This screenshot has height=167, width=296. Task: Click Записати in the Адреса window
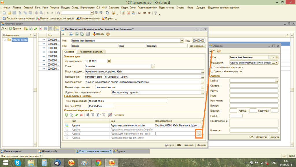261,137
